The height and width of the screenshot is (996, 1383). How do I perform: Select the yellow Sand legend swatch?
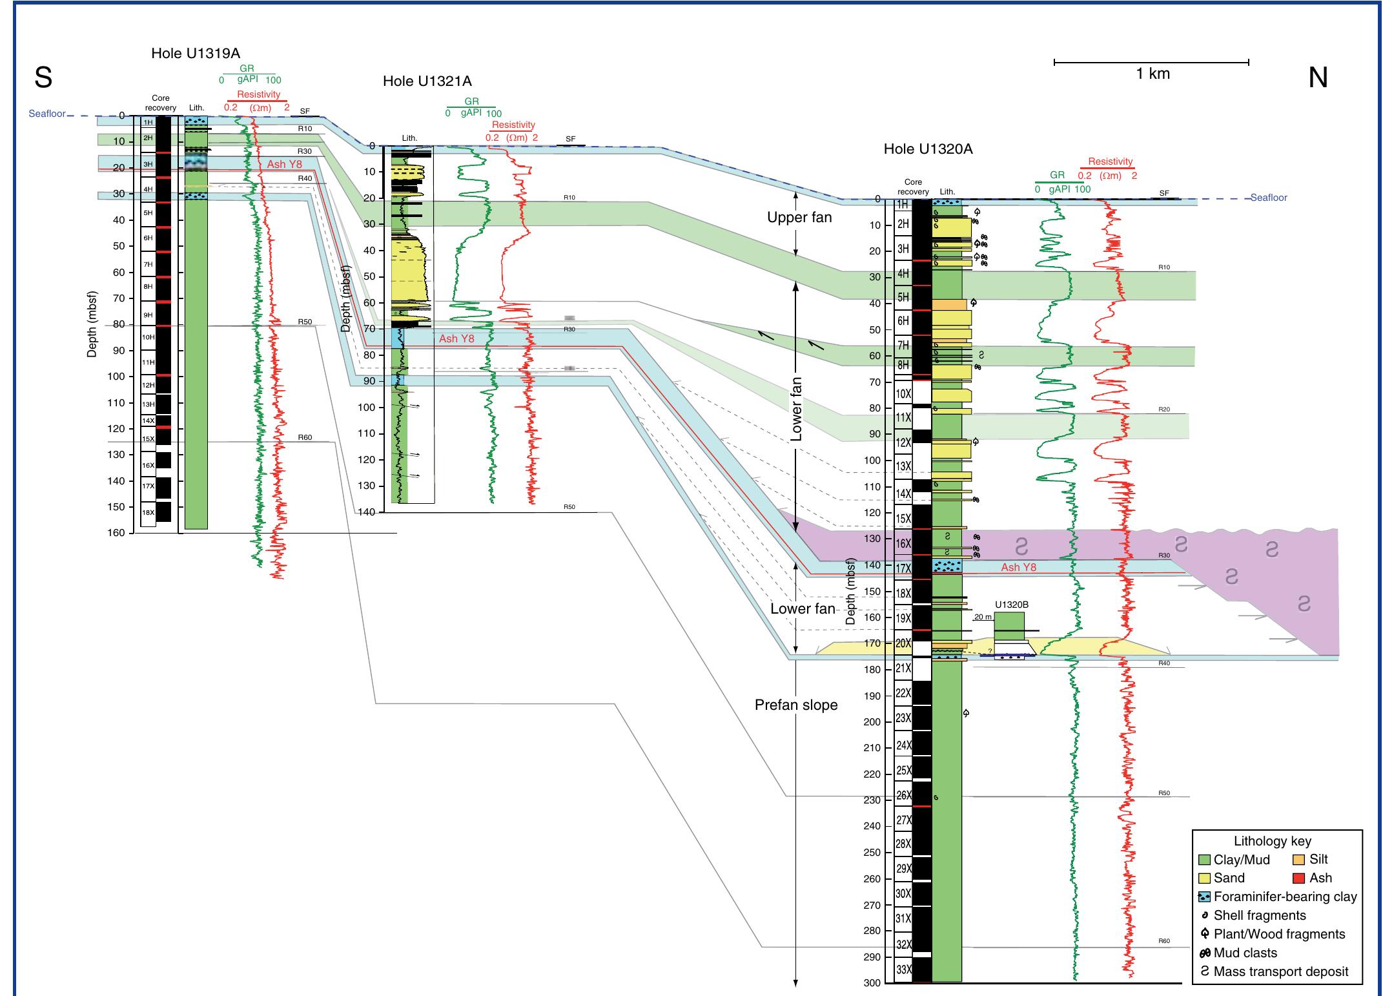click(1204, 878)
